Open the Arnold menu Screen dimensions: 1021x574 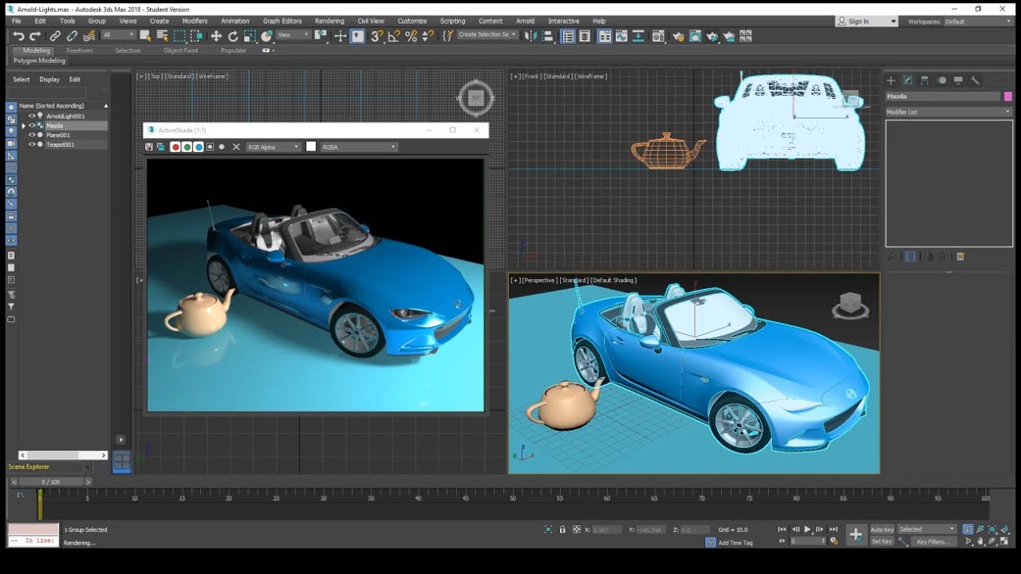click(525, 22)
